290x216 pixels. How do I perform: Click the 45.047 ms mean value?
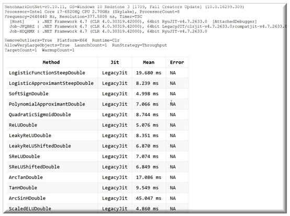(149, 198)
